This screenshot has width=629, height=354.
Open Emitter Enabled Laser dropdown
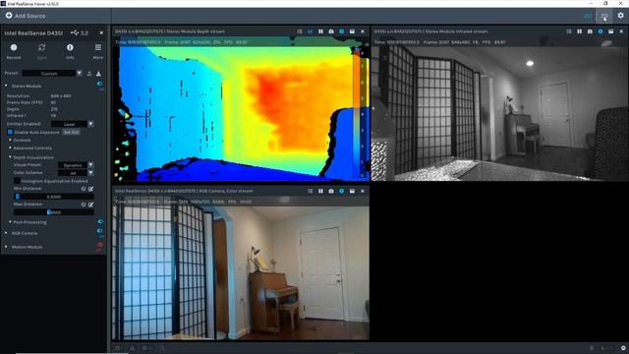point(72,124)
